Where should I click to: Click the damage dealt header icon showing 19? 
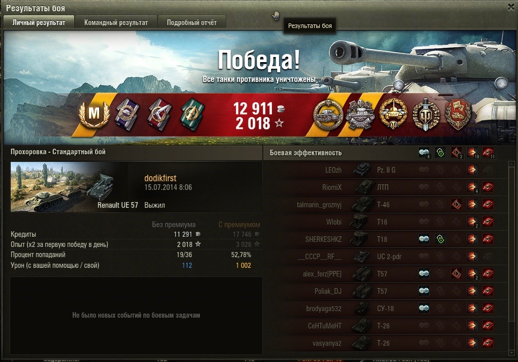pyautogui.click(x=472, y=153)
